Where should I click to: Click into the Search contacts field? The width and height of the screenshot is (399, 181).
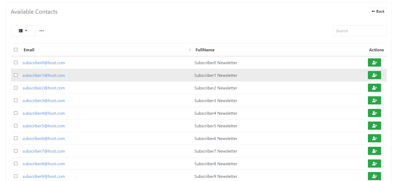(x=359, y=31)
